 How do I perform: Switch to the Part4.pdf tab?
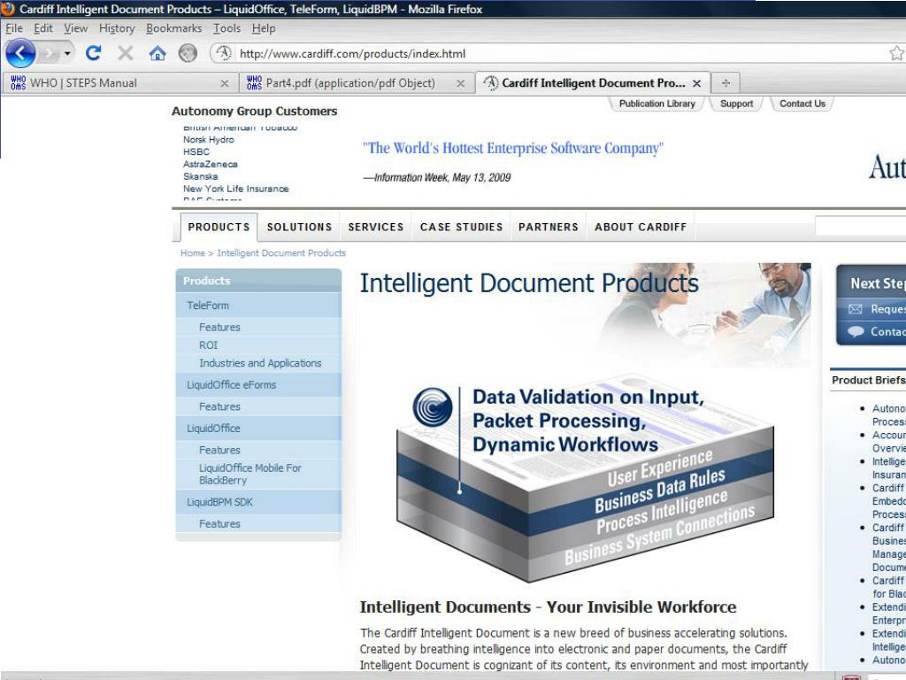pos(356,83)
